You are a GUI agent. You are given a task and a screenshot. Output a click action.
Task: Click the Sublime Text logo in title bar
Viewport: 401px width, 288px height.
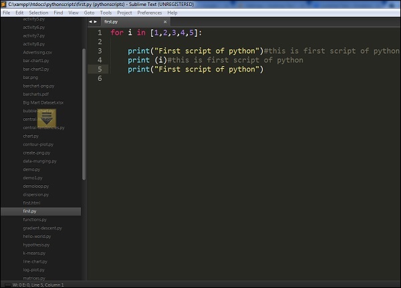pos(3,5)
